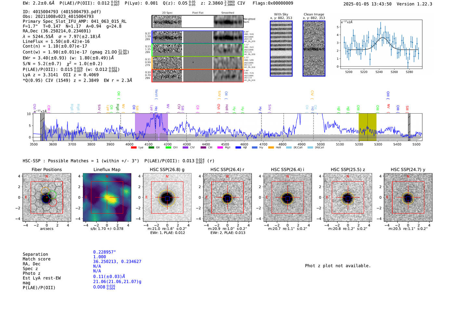Click the Clean Image panel
This screenshot has width=455, height=310.
(314, 48)
